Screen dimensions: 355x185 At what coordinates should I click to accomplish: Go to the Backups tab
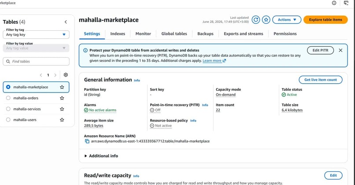205,34
